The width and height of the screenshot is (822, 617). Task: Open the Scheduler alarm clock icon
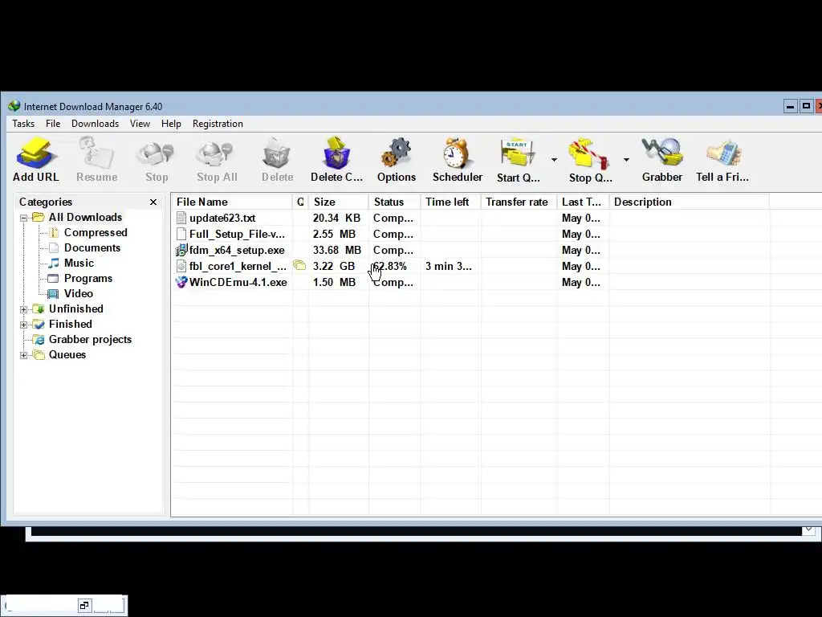point(456,153)
